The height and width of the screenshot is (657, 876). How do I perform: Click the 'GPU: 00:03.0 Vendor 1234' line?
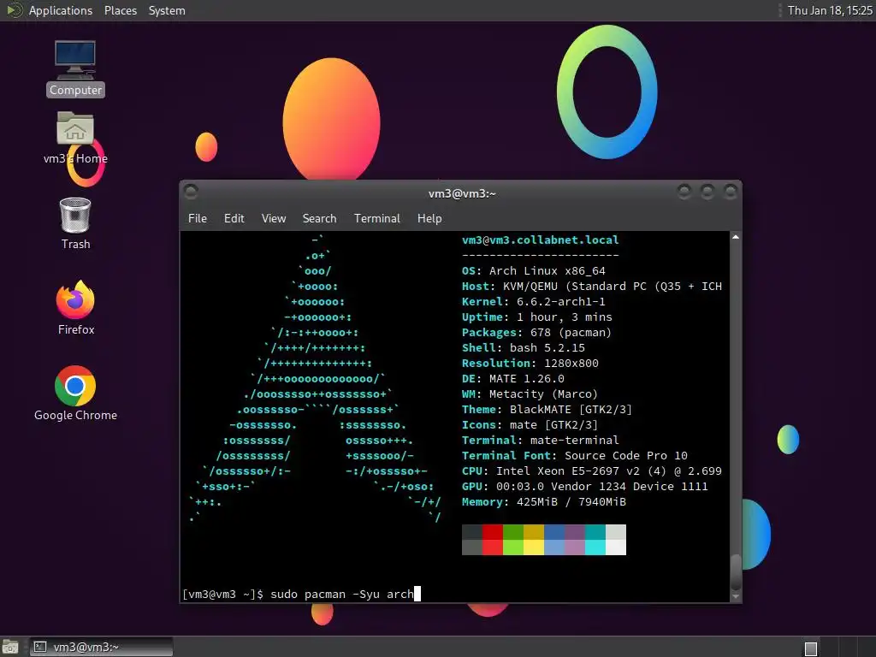point(585,487)
